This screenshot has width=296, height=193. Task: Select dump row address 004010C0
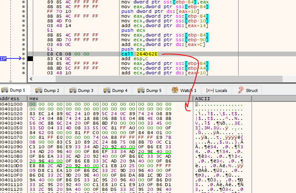11,161
